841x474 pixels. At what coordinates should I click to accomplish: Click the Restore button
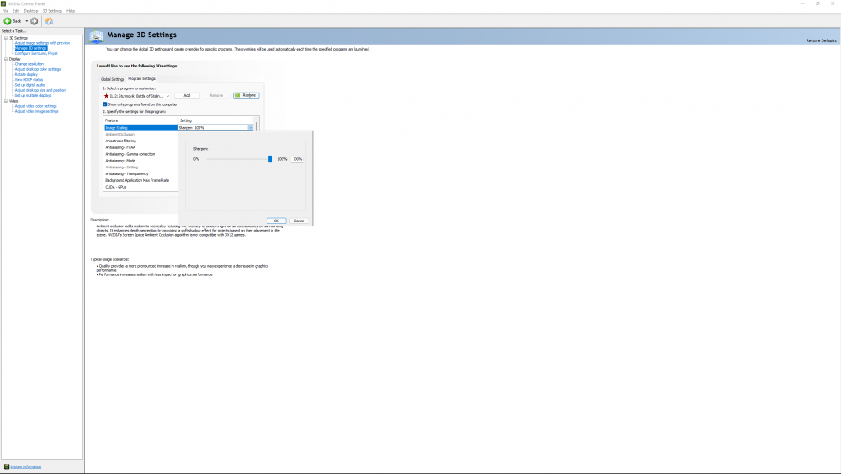pos(246,95)
